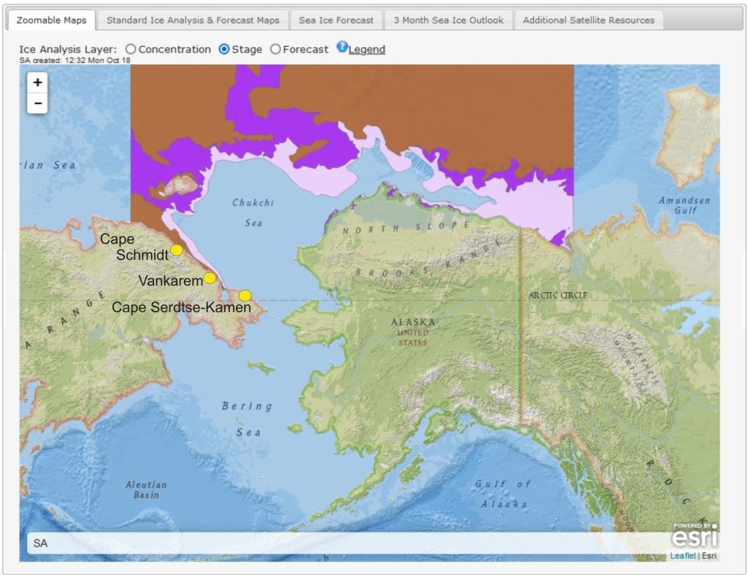Open the Sea Ice Forecast tab

(x=336, y=20)
